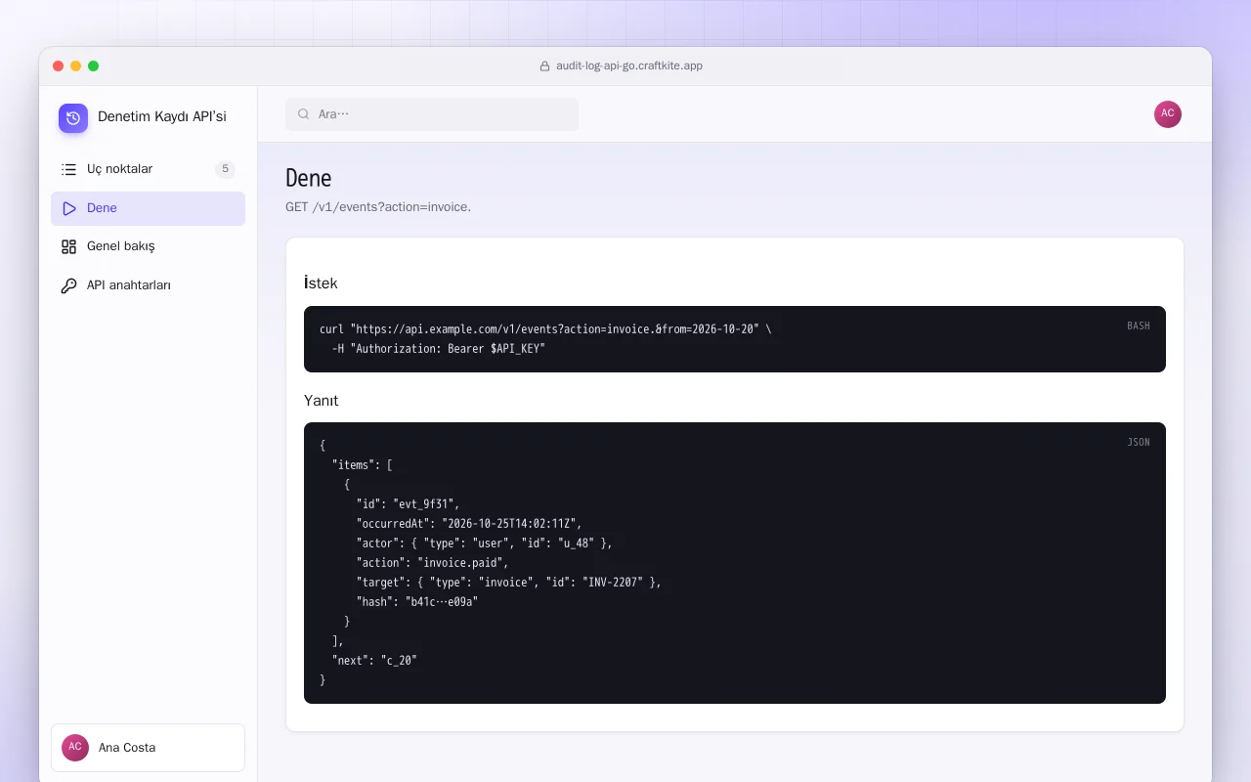Click the Dene page heading
This screenshot has height=782, width=1251.
(x=309, y=178)
